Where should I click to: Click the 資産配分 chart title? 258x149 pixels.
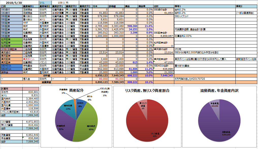click(x=76, y=90)
